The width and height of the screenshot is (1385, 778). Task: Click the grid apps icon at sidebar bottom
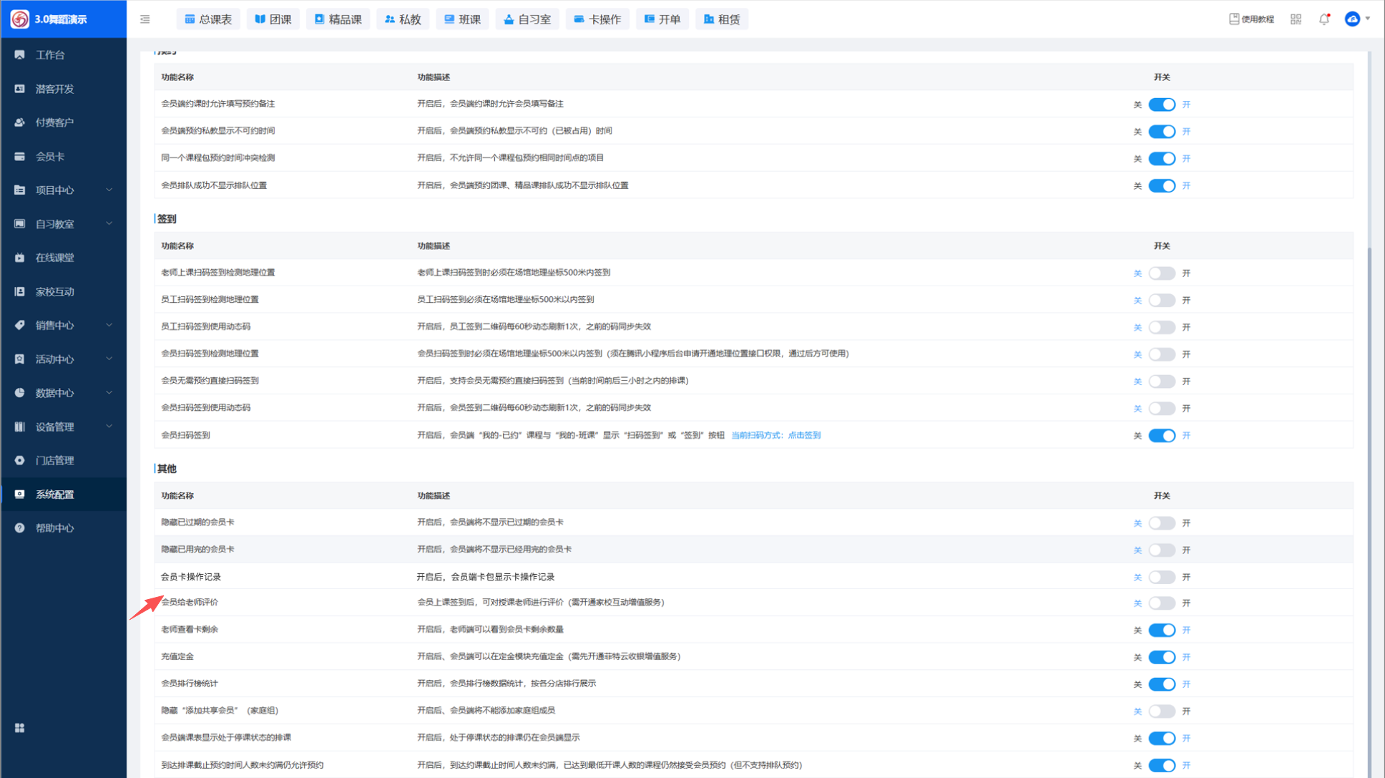(x=20, y=728)
